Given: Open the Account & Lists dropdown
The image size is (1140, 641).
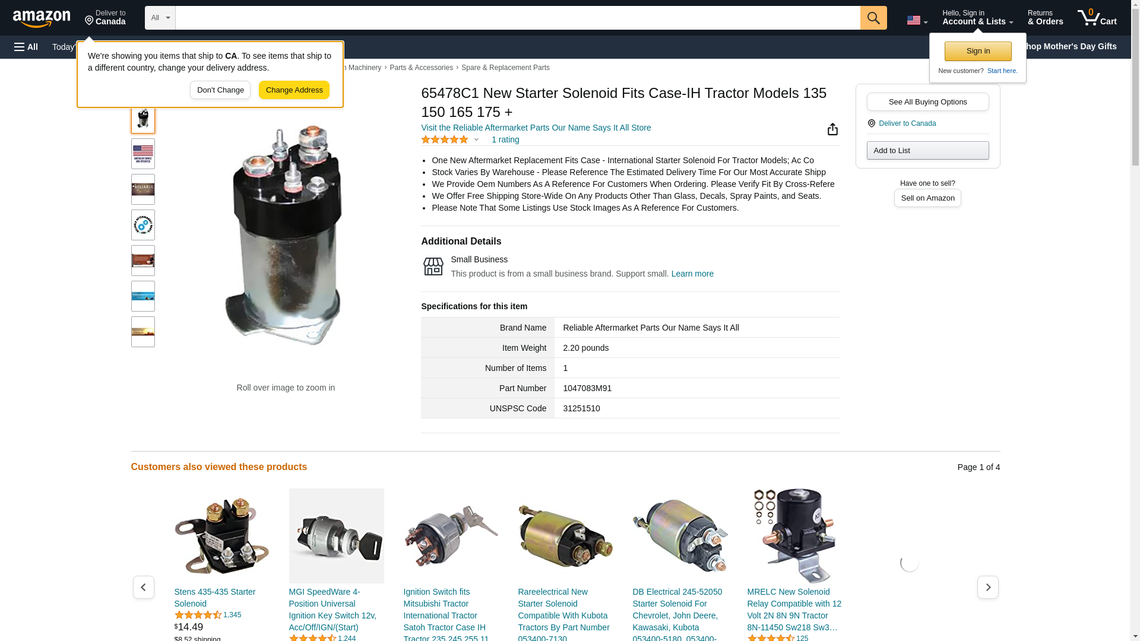Looking at the screenshot, I should click(x=977, y=18).
